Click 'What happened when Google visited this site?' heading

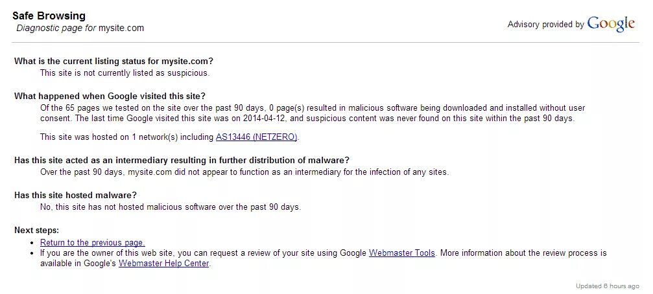click(x=110, y=96)
